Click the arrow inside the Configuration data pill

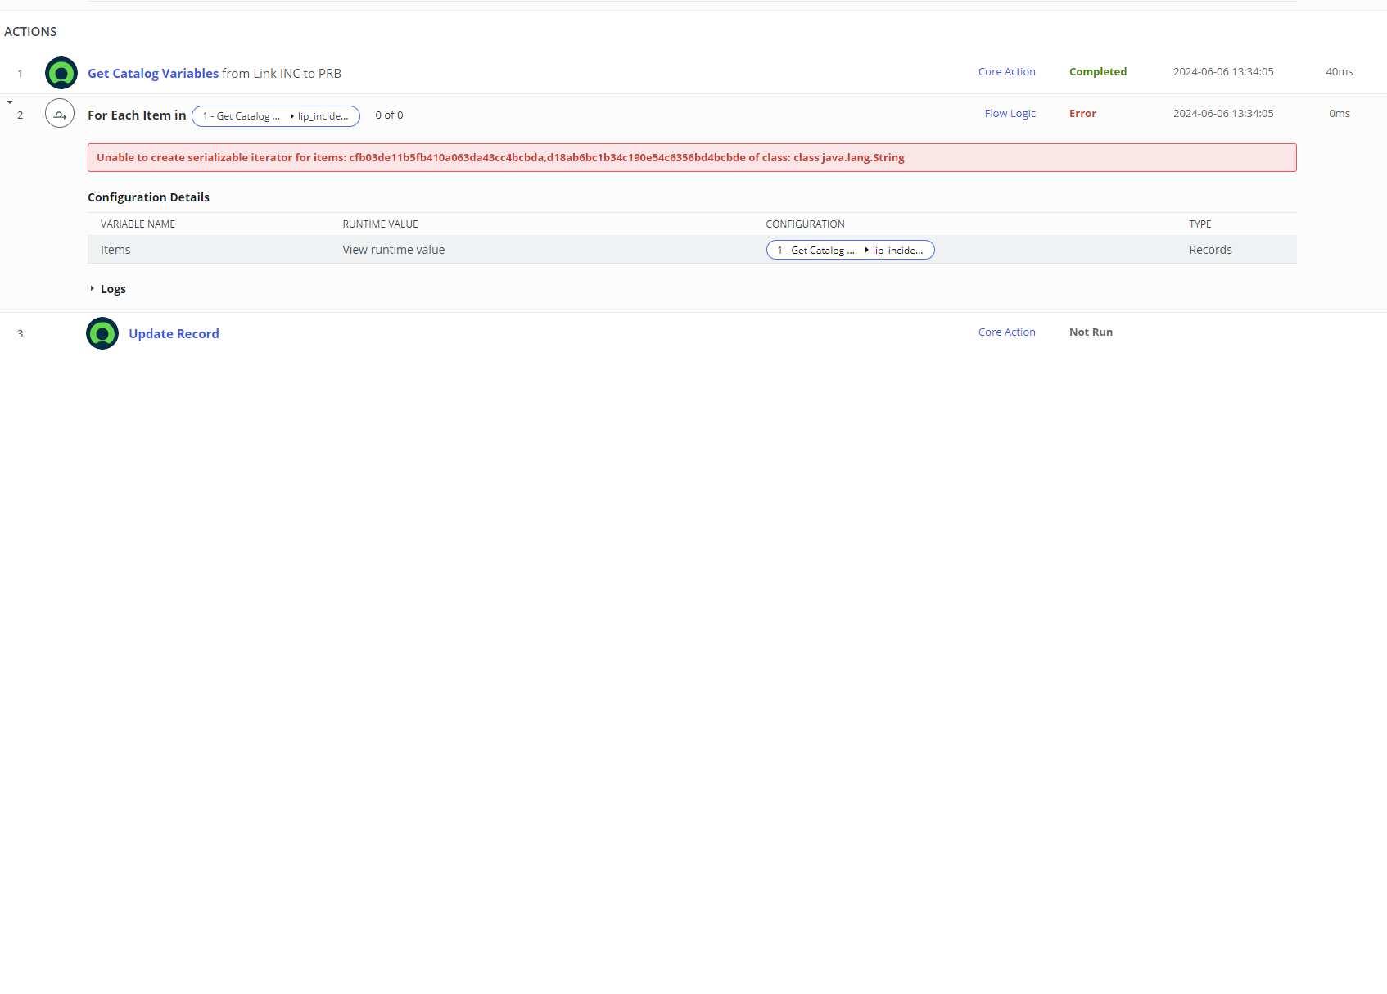865,250
